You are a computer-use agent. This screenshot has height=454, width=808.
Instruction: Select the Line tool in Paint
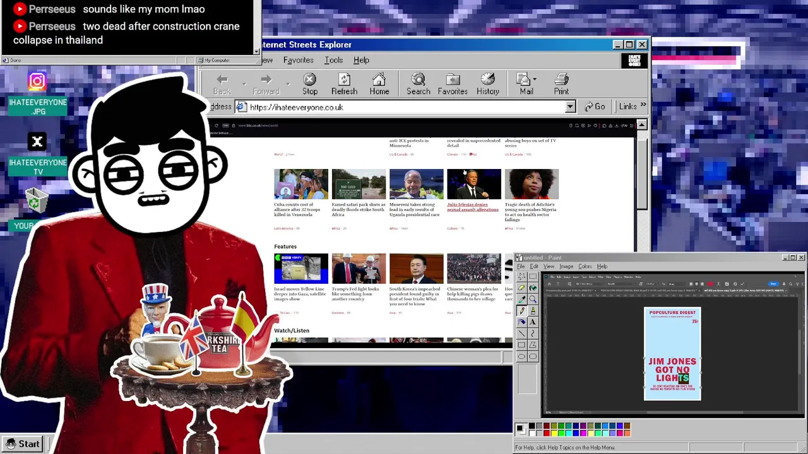(x=521, y=333)
